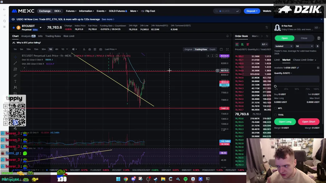Open the Chase Limit Order dropdown

pyautogui.click(x=304, y=60)
